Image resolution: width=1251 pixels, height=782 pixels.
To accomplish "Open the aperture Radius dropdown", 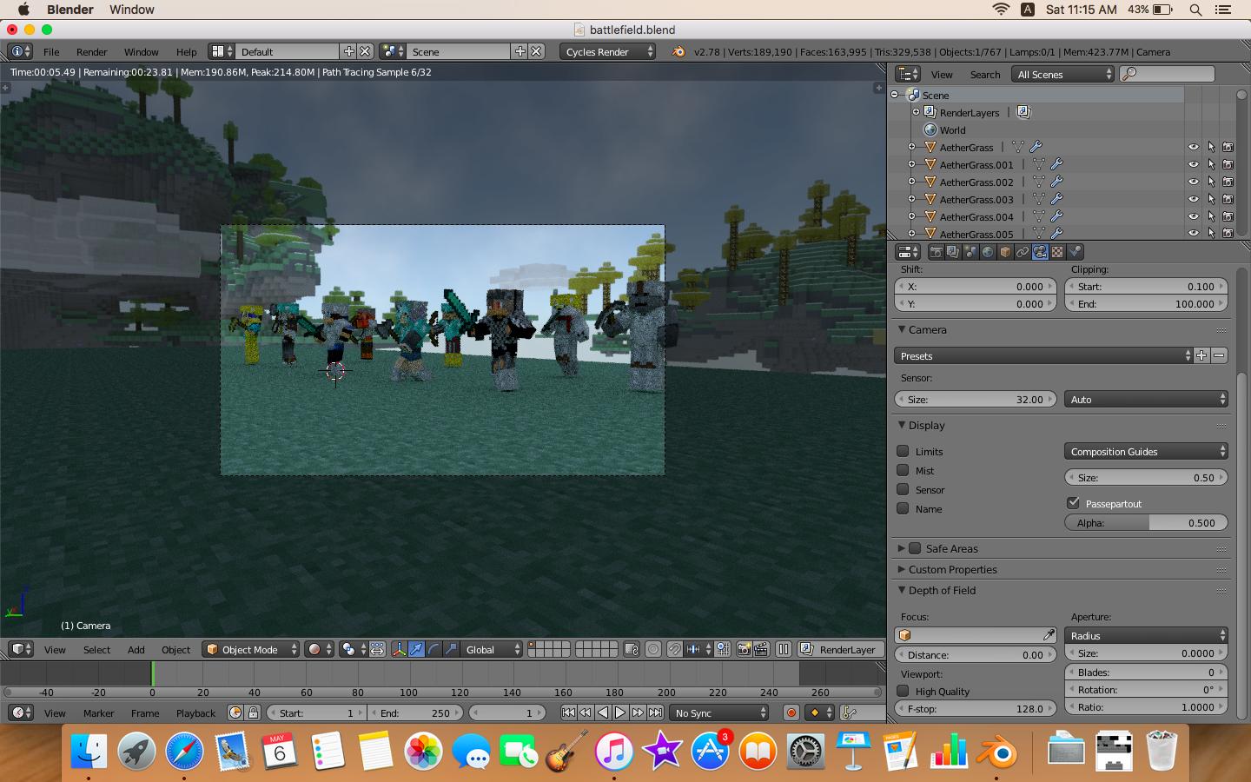I will 1146,635.
